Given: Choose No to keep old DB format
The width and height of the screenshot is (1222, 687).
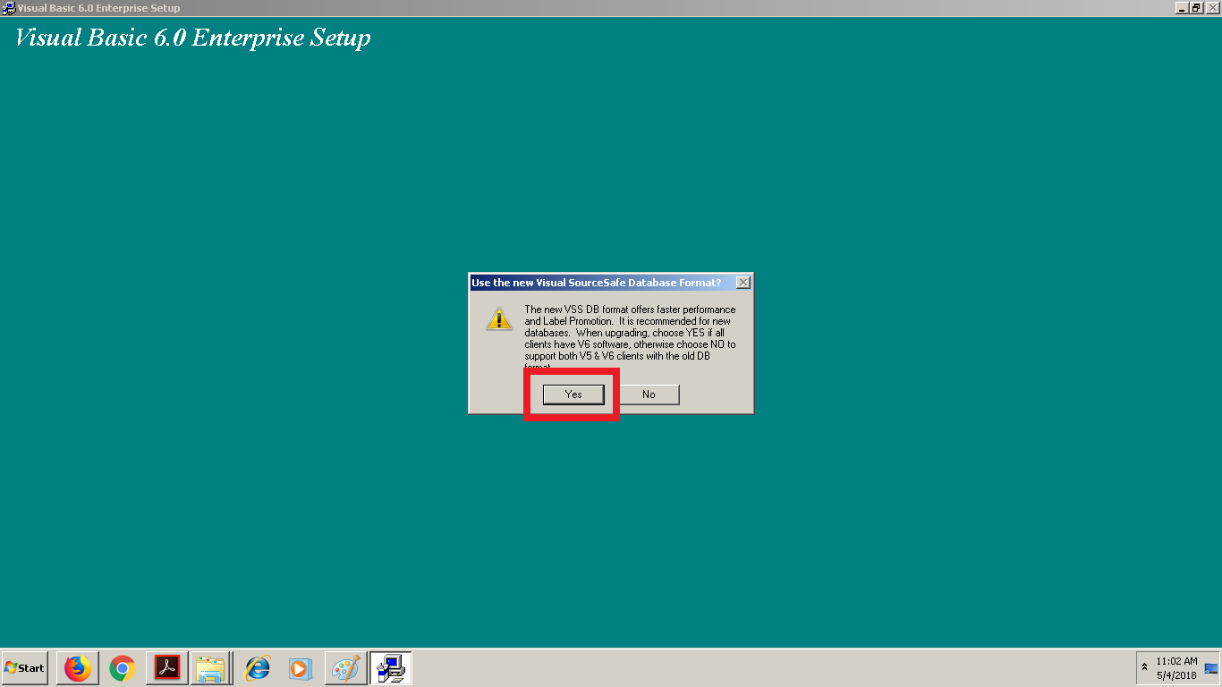Looking at the screenshot, I should coord(649,394).
